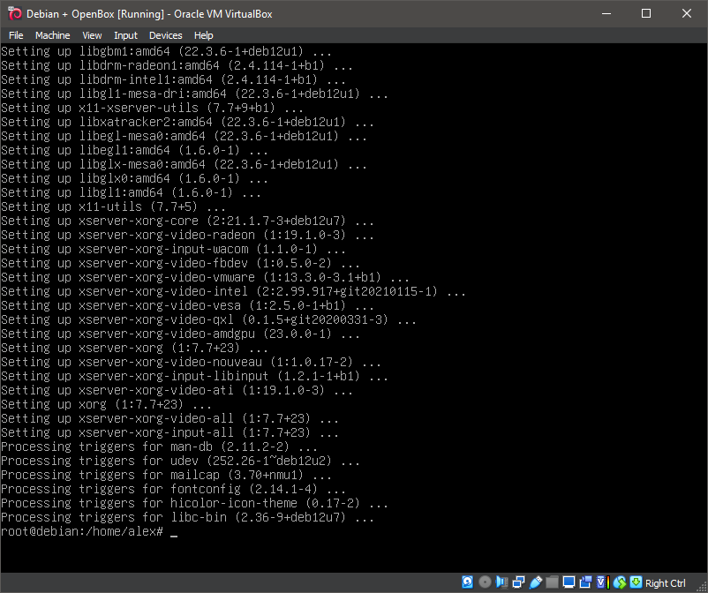Click the hard disk activity status icon

coord(468,582)
